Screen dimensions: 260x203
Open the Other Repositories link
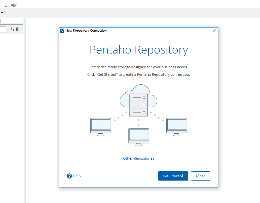pyautogui.click(x=139, y=158)
